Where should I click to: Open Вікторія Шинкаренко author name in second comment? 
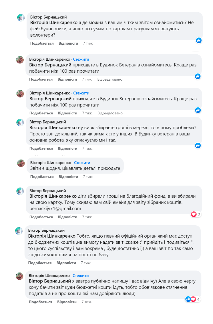50,59
